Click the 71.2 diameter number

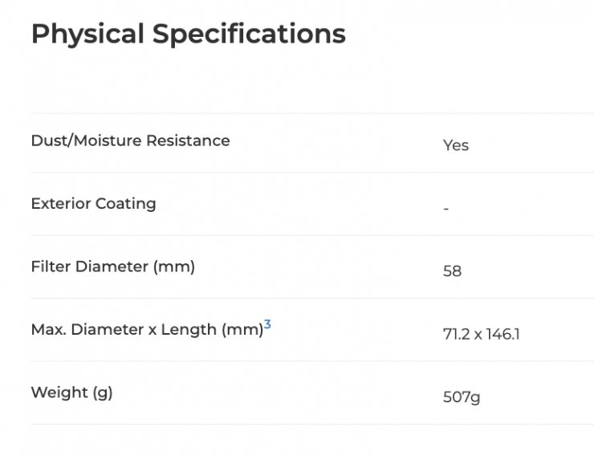tap(456, 334)
